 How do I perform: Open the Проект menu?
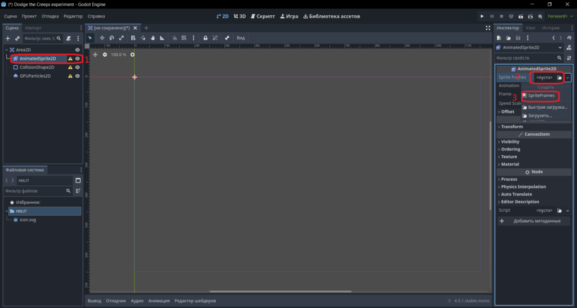click(29, 16)
